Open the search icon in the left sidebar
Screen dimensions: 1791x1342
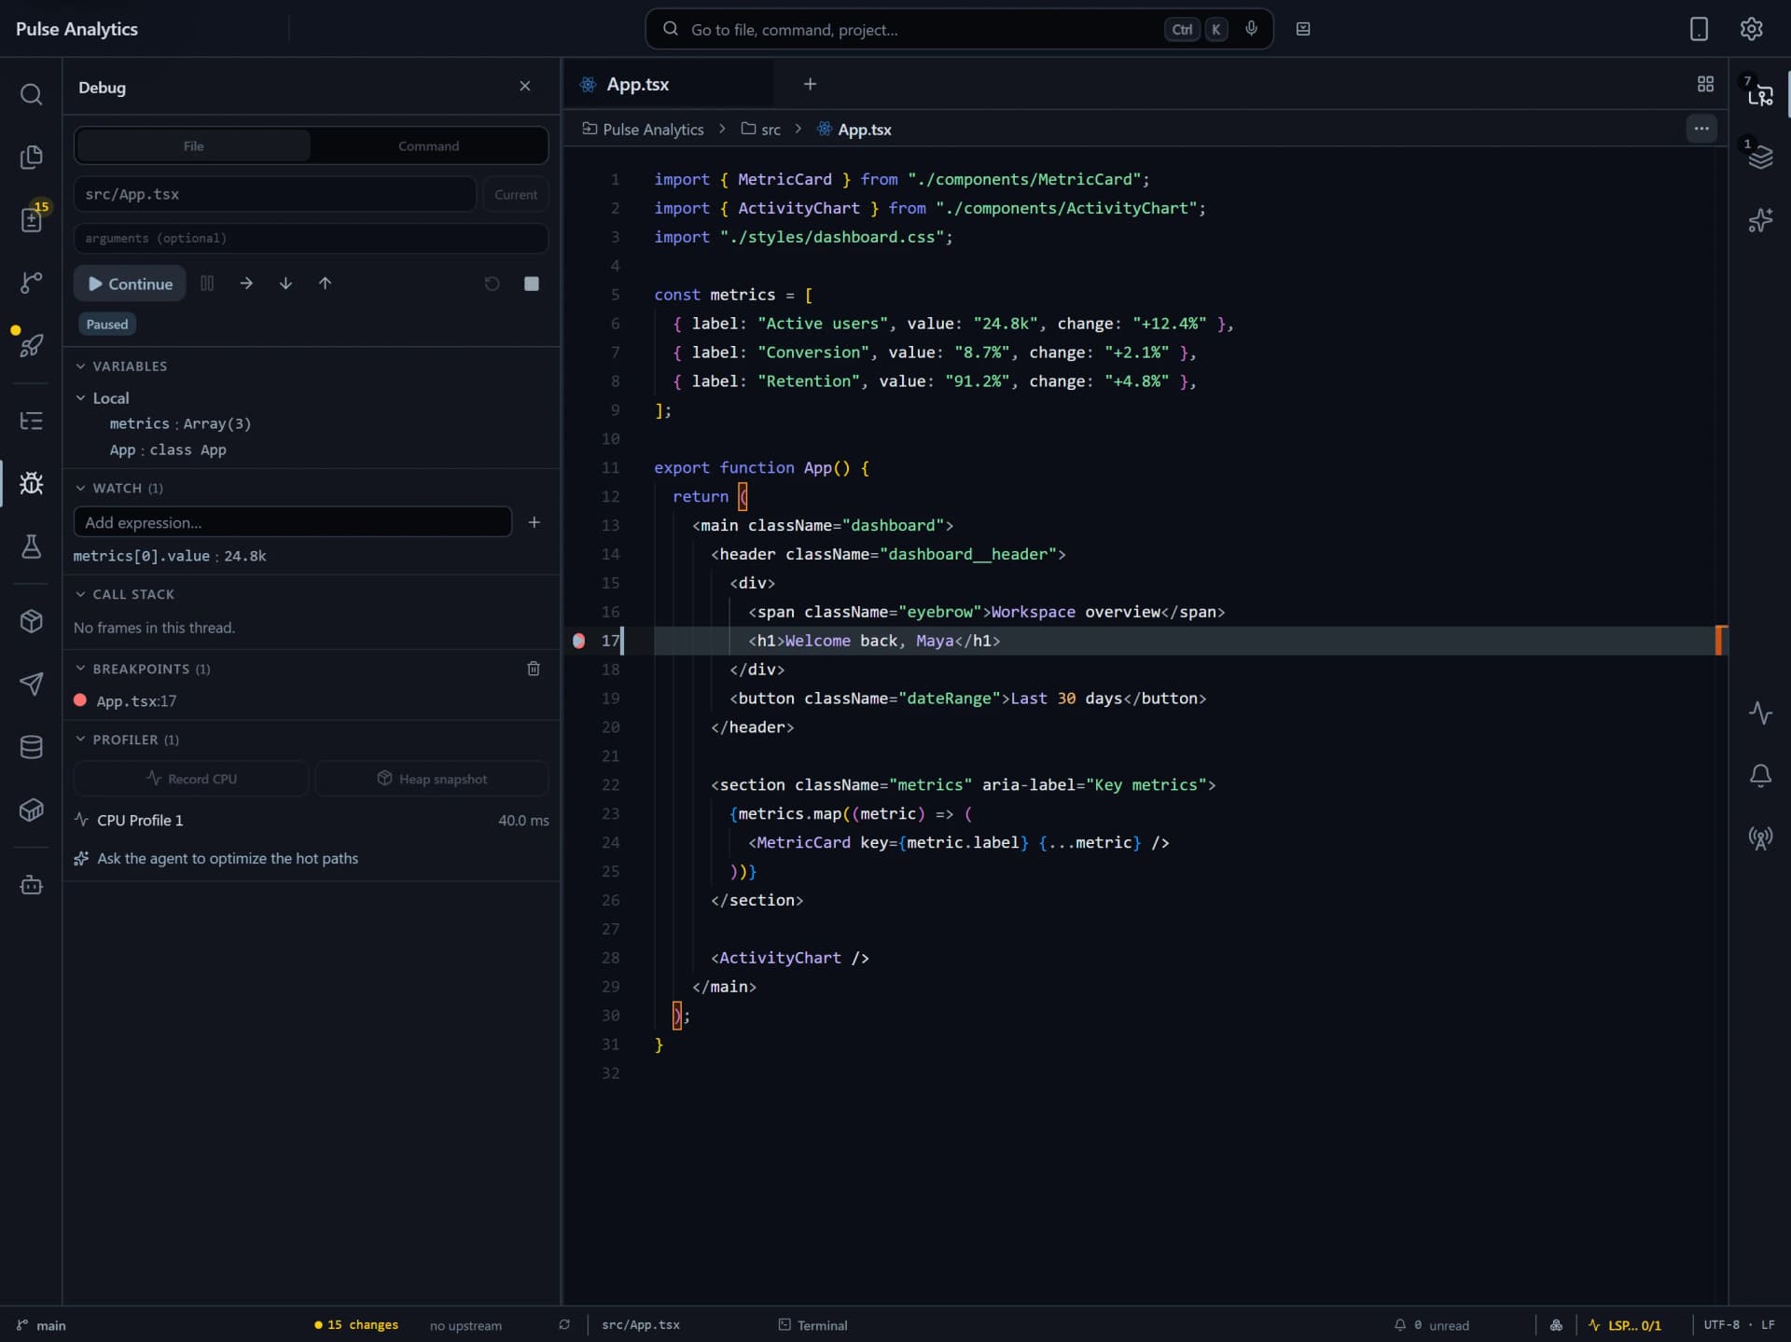pos(31,94)
